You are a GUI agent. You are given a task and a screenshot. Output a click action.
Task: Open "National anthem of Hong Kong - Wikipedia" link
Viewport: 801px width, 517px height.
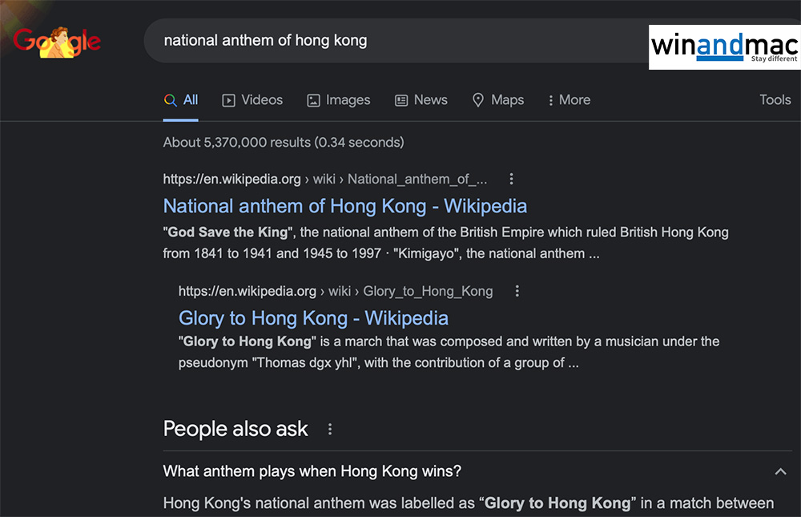tap(344, 206)
